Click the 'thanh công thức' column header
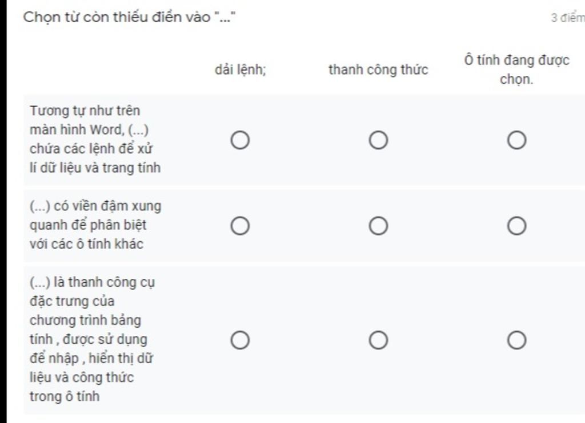 coord(378,70)
